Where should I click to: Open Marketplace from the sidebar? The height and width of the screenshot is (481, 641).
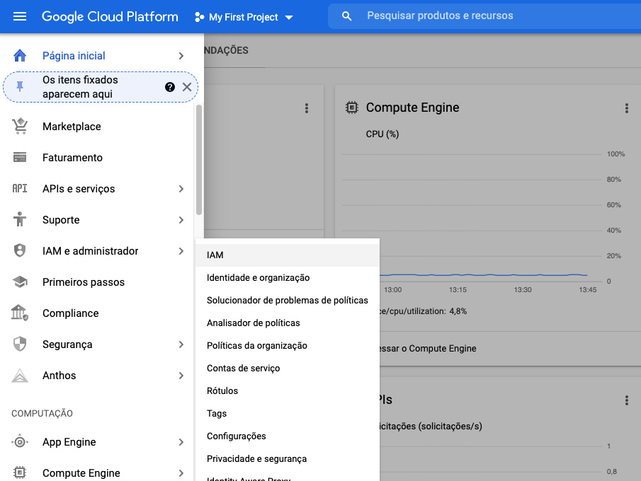72,127
